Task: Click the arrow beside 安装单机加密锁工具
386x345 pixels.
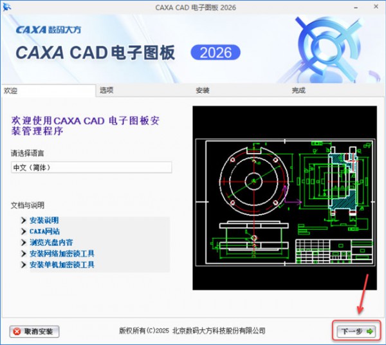Action: click(24, 265)
